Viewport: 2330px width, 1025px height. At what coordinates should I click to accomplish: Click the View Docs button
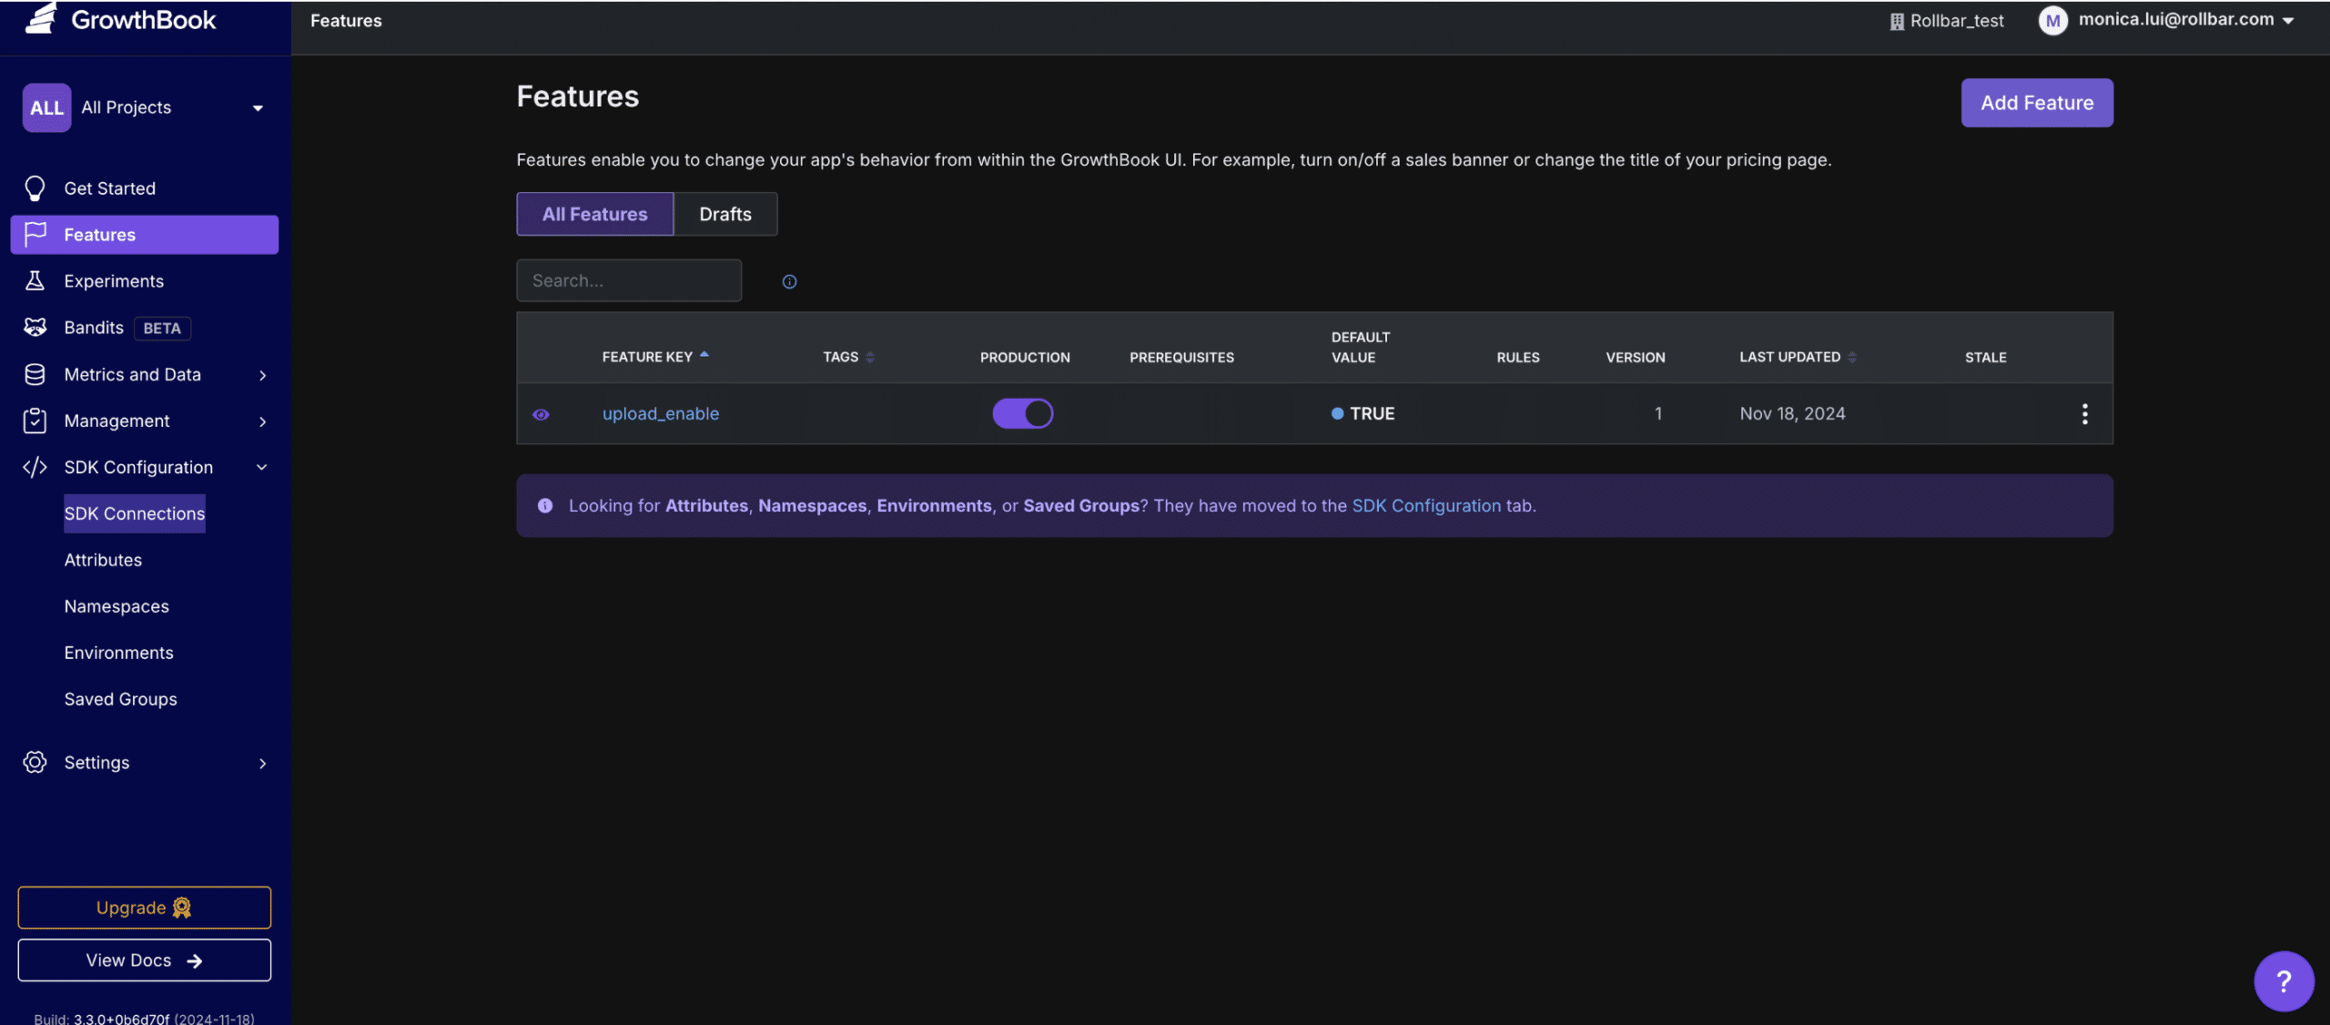coord(144,959)
